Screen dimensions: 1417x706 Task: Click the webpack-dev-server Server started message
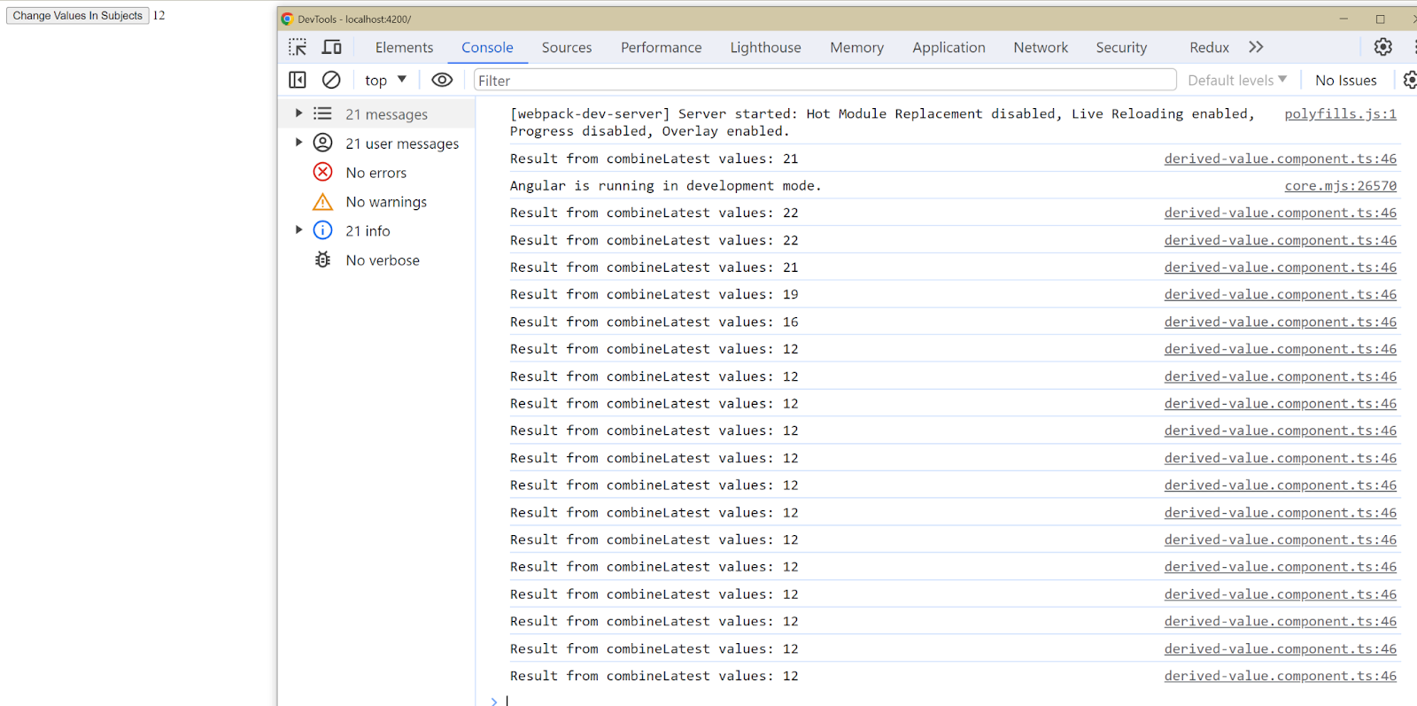point(882,122)
